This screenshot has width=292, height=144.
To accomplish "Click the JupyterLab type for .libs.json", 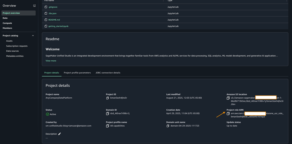I will pyautogui.click(x=173, y=13).
